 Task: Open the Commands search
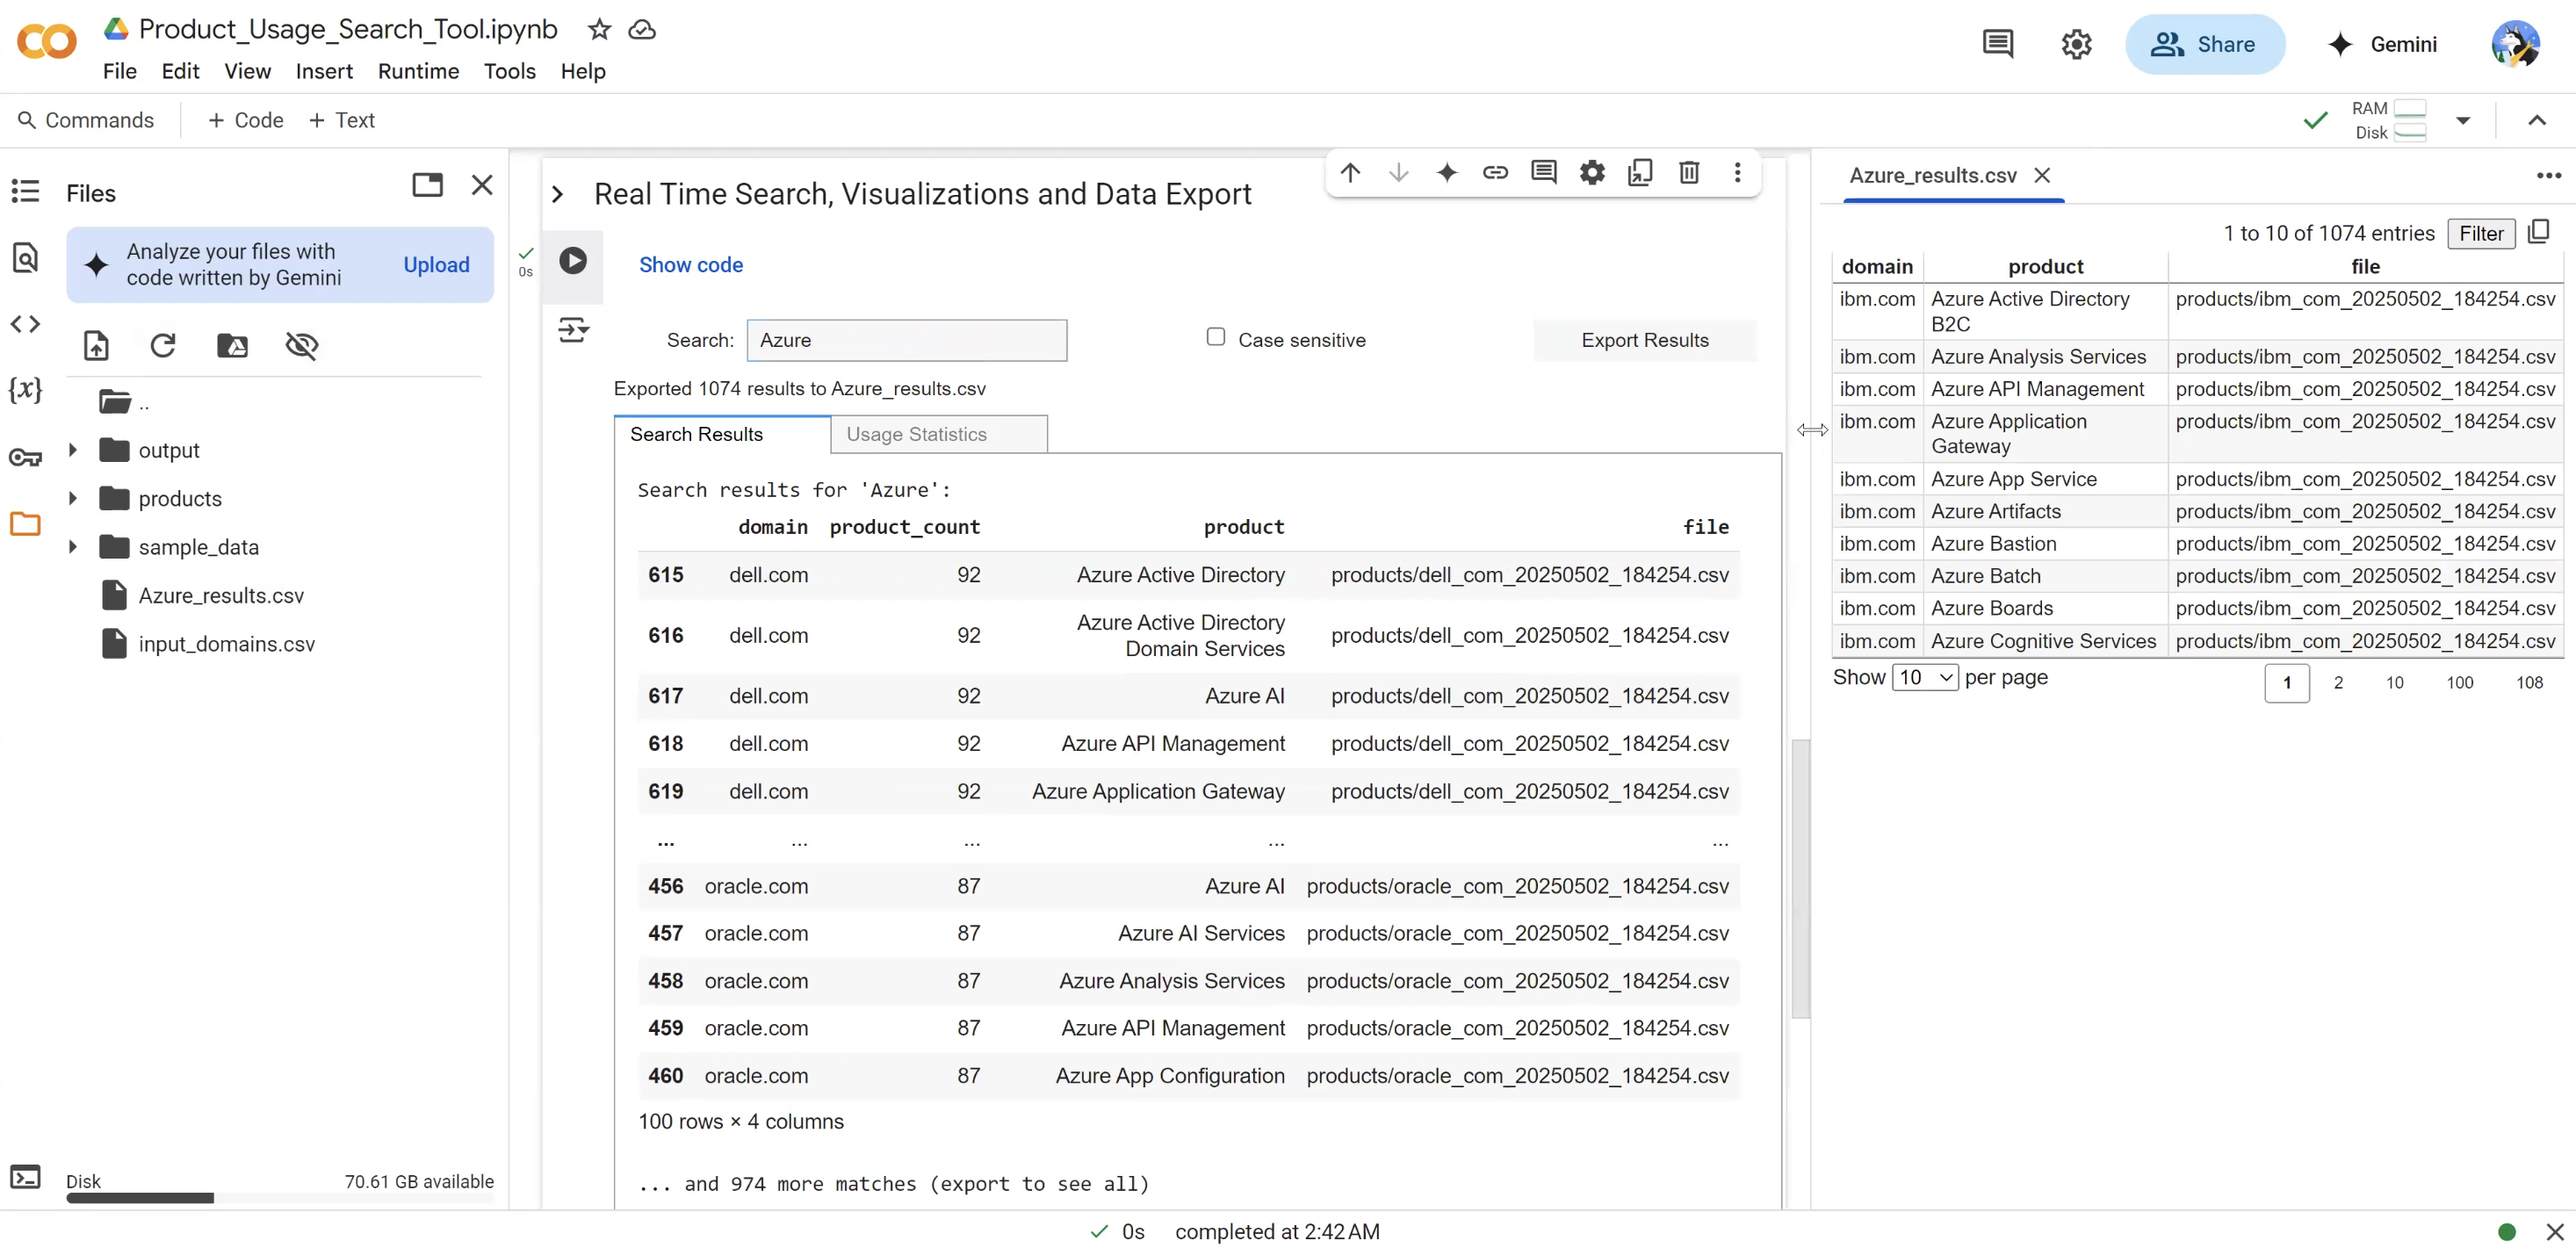pyautogui.click(x=86, y=121)
